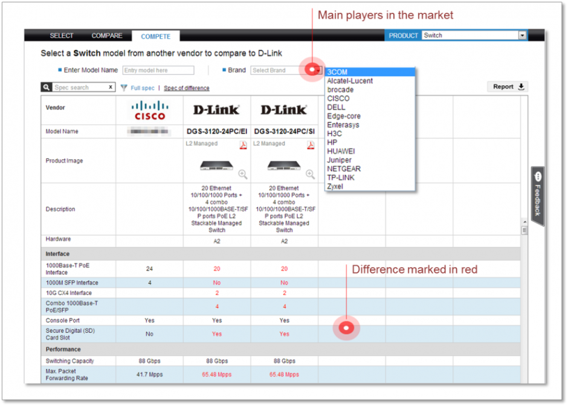Image resolution: width=568 pixels, height=406 pixels.
Task: Open the PDF datasheet for DGS-3120-24PC/SI
Action: coord(311,145)
